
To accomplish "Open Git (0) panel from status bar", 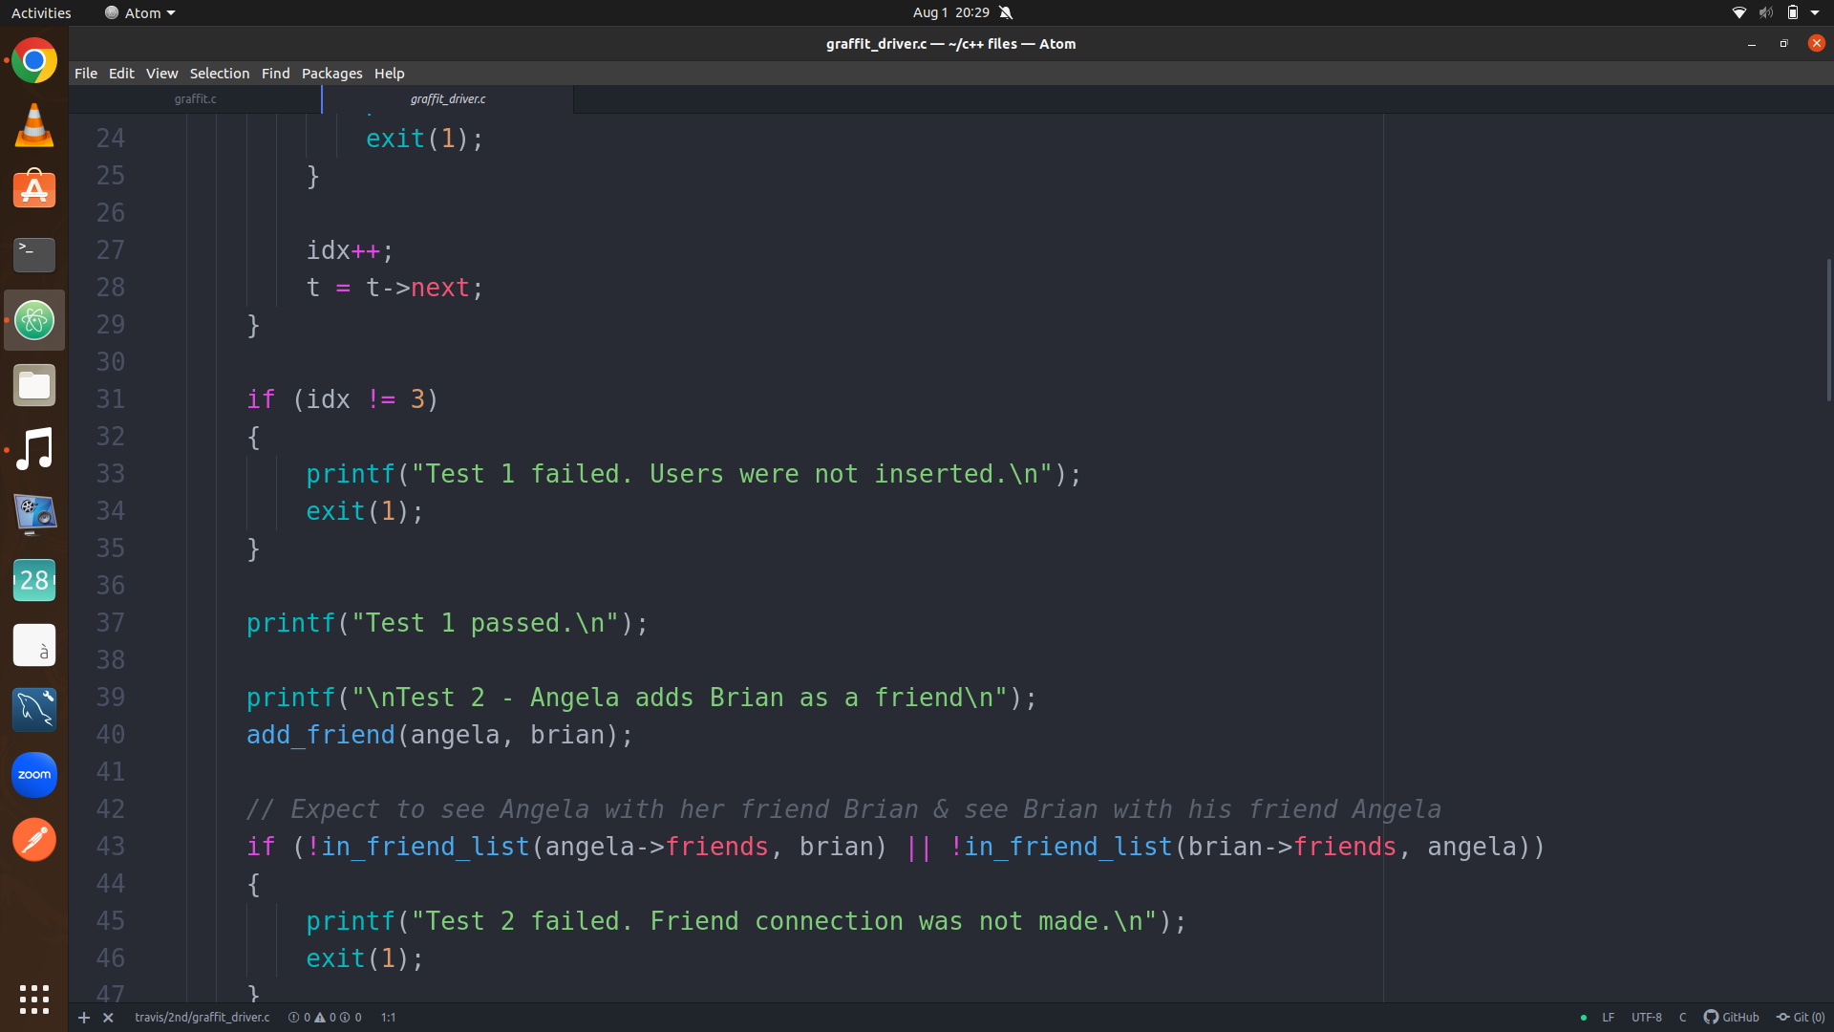I will coord(1801,1018).
